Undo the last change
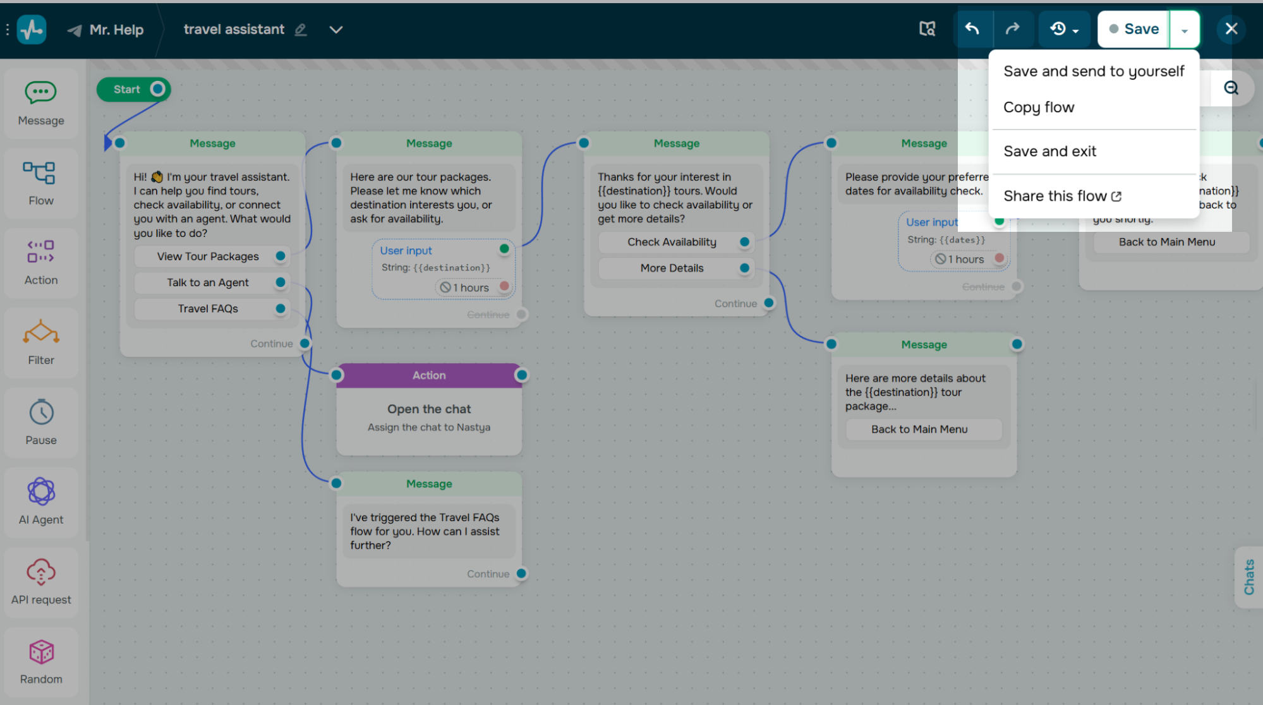Viewport: 1263px width, 705px height. click(x=973, y=29)
